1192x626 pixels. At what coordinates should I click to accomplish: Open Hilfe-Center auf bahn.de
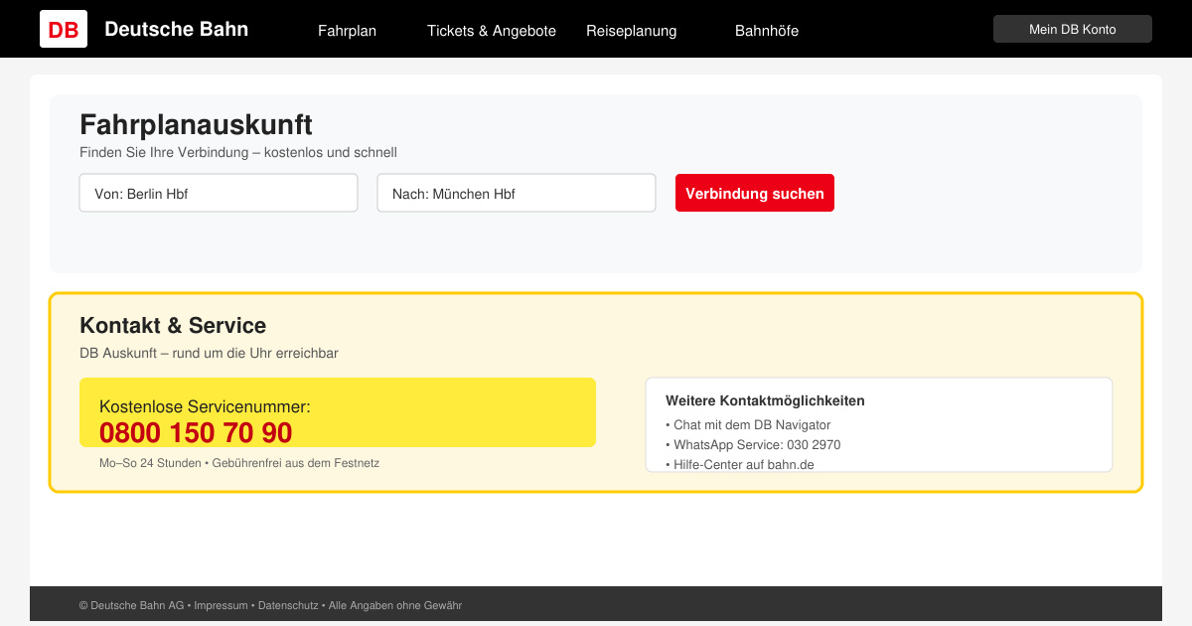click(x=740, y=464)
